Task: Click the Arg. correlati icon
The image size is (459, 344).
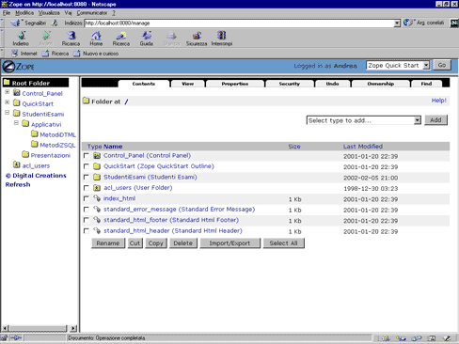Action: (408, 23)
